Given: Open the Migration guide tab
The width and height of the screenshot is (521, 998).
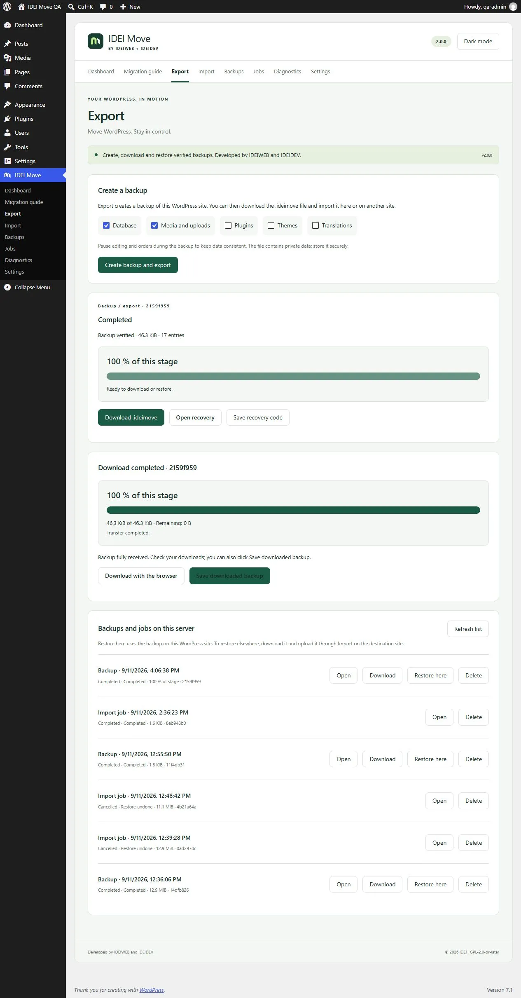Looking at the screenshot, I should (143, 71).
